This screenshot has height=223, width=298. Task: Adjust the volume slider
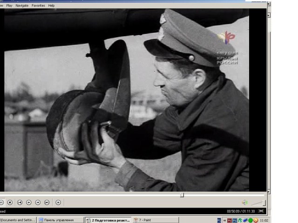click(x=258, y=203)
